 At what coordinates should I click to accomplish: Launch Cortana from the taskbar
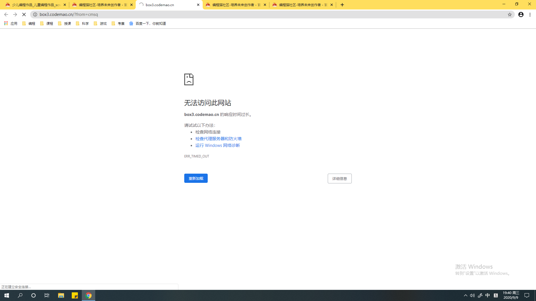33,295
